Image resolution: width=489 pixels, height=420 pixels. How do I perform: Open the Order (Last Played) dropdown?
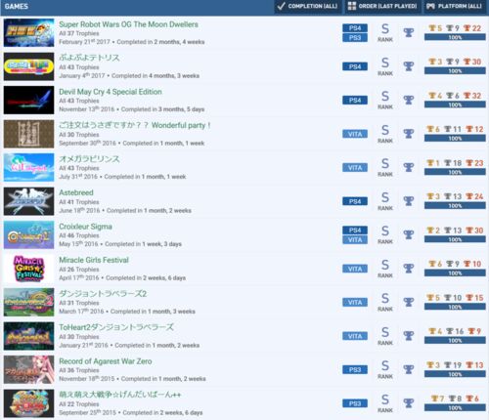[x=382, y=6]
